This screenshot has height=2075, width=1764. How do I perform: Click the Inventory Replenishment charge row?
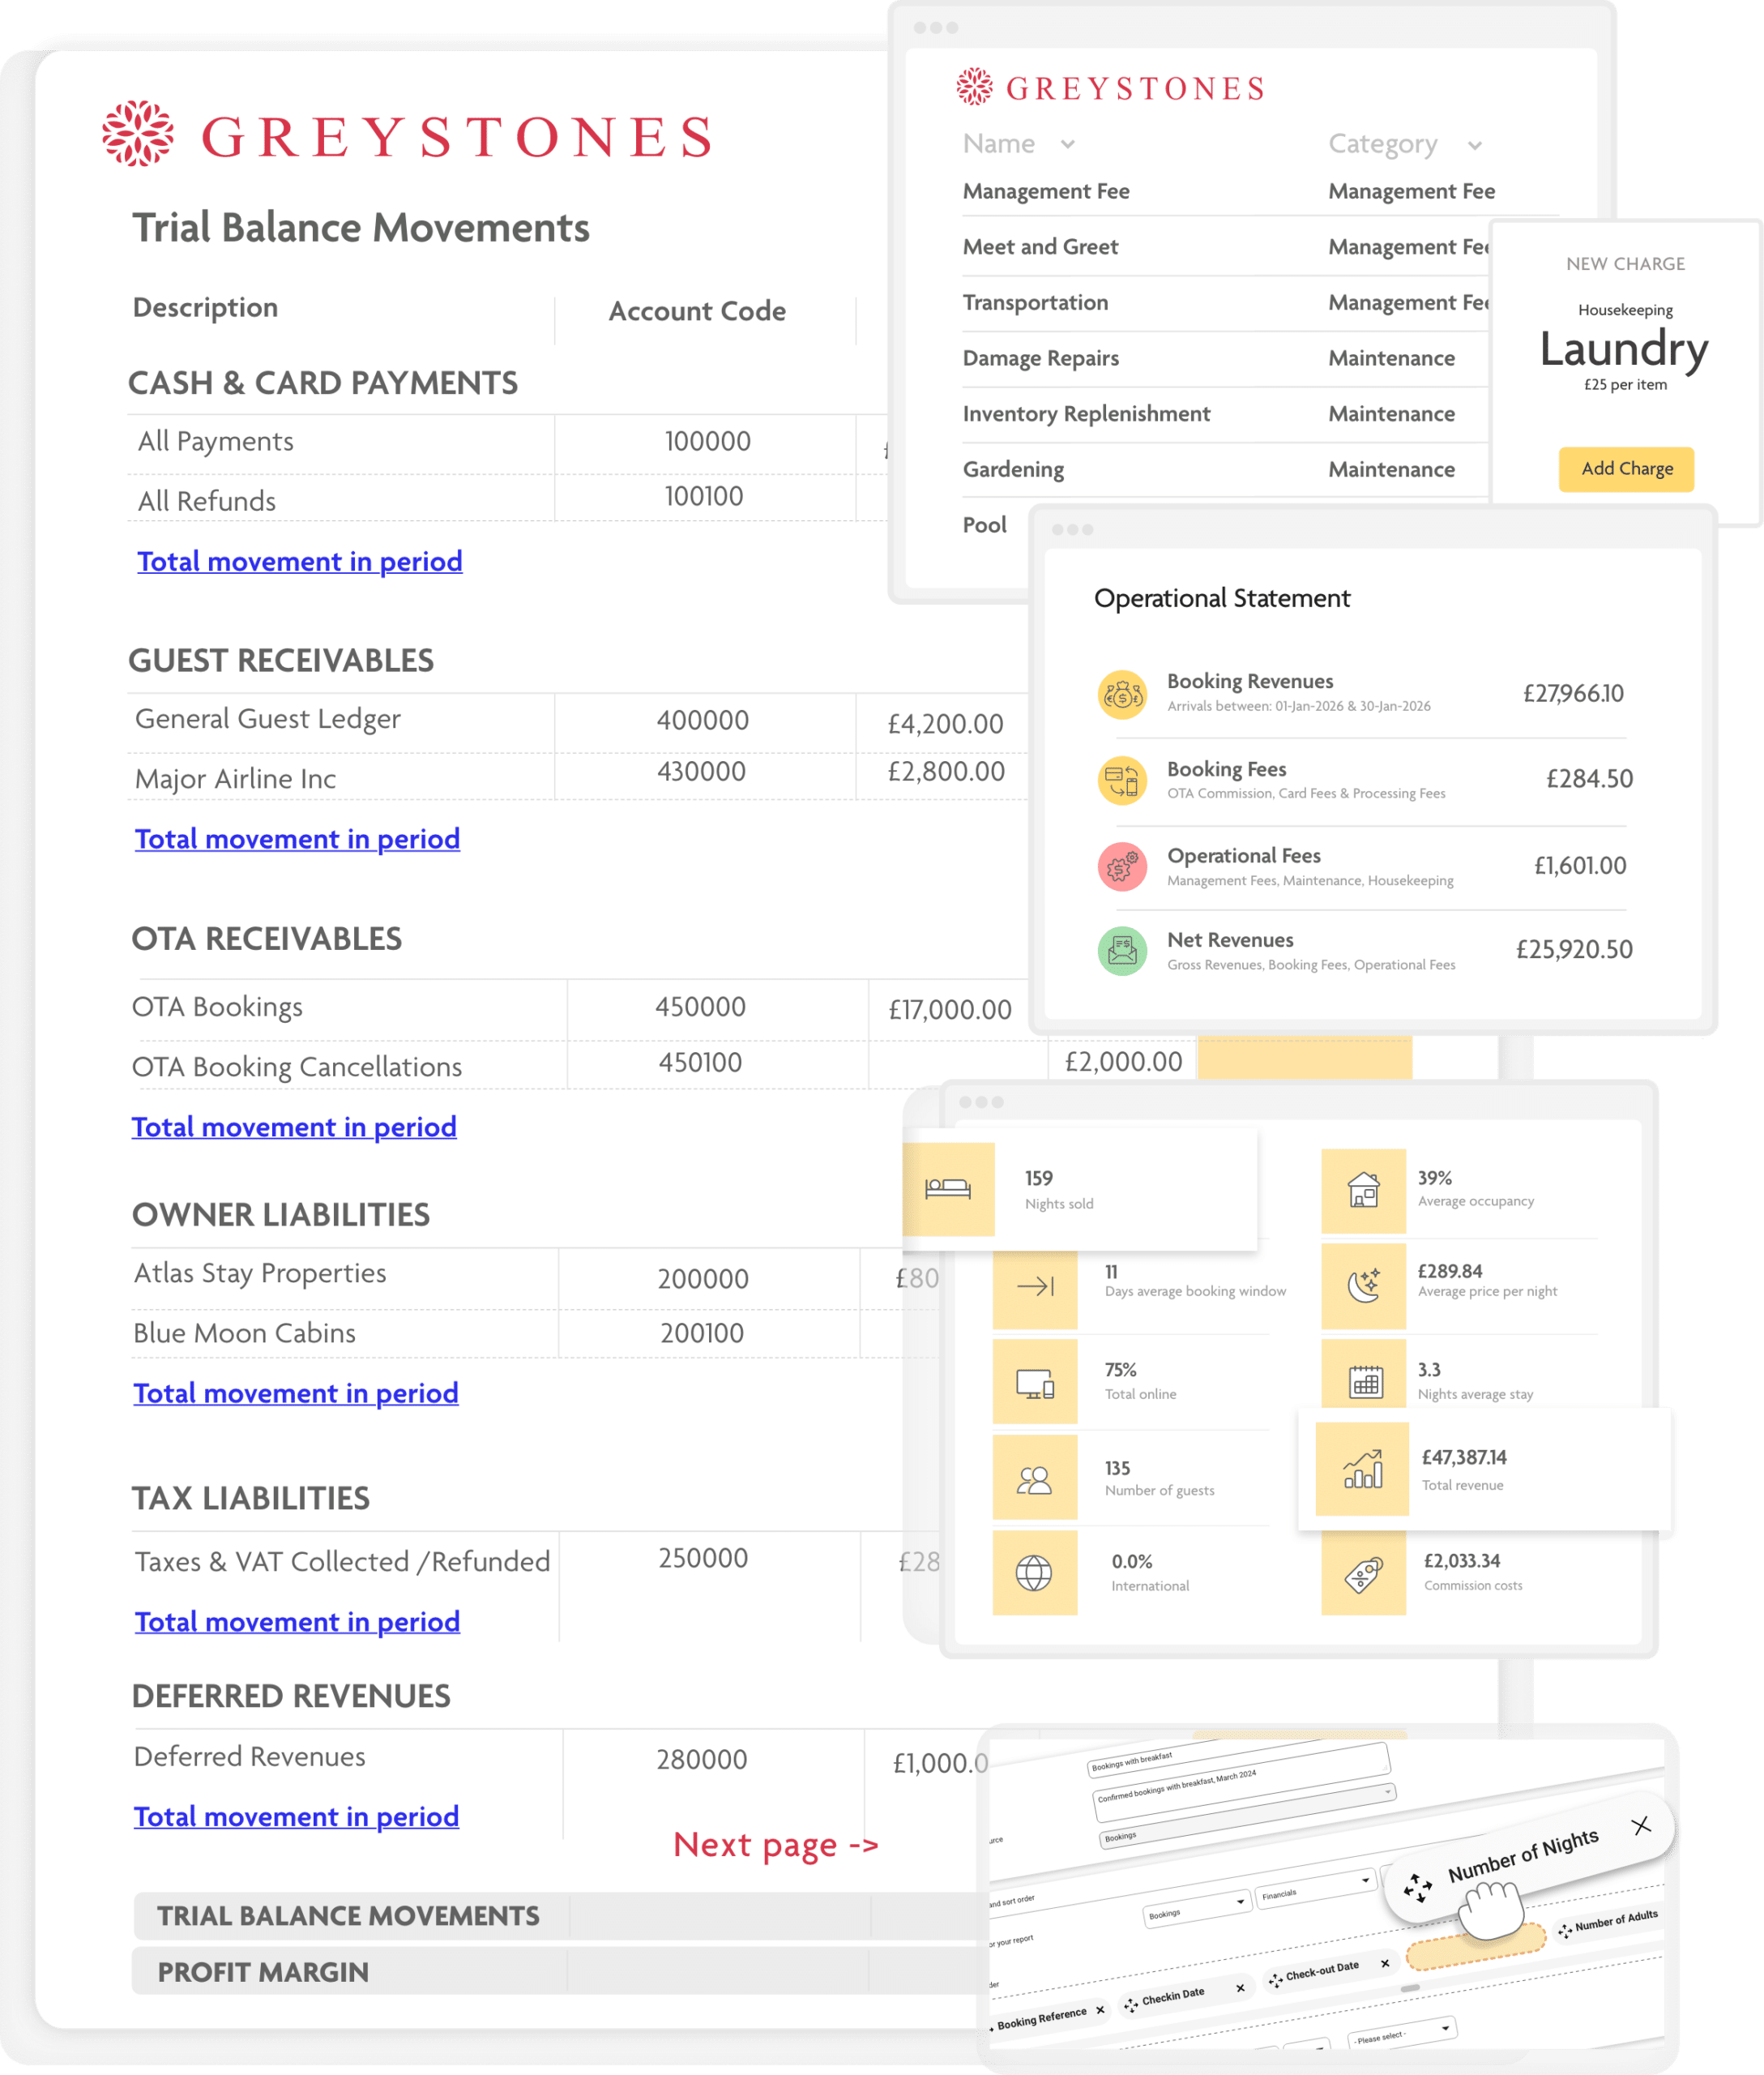point(1225,414)
